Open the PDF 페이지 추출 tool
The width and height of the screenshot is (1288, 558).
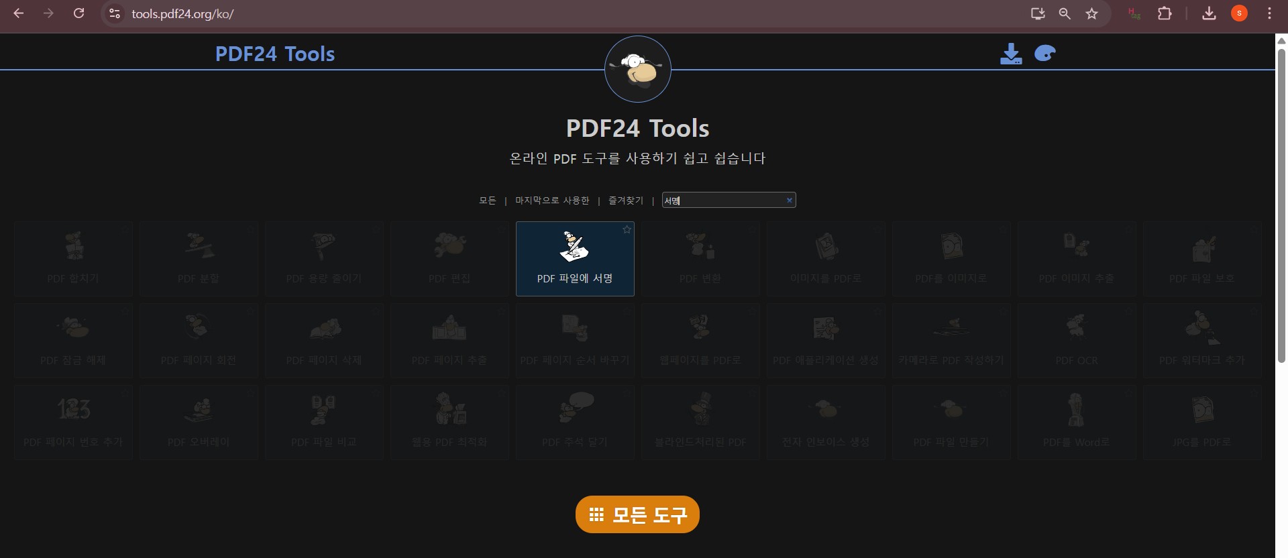tap(449, 341)
